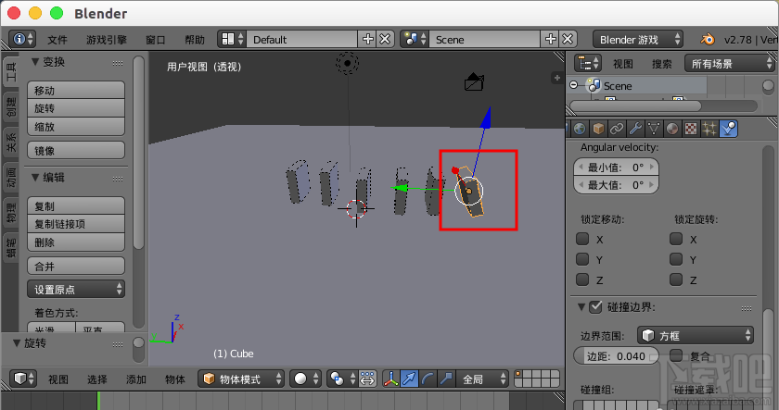Open the World properties tab
Image resolution: width=779 pixels, height=410 pixels.
pos(580,129)
